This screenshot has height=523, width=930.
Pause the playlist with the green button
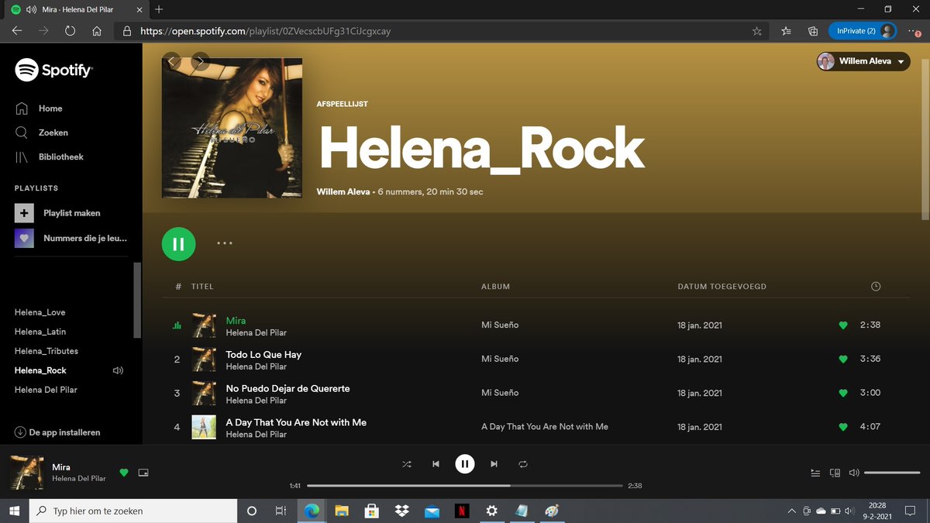pyautogui.click(x=179, y=243)
